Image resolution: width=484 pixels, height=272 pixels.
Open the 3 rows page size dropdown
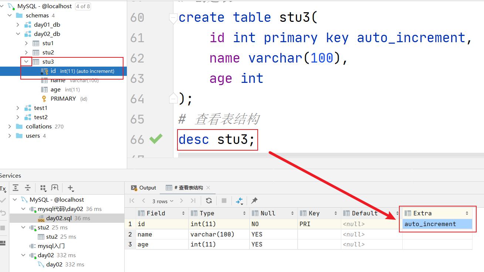point(162,201)
